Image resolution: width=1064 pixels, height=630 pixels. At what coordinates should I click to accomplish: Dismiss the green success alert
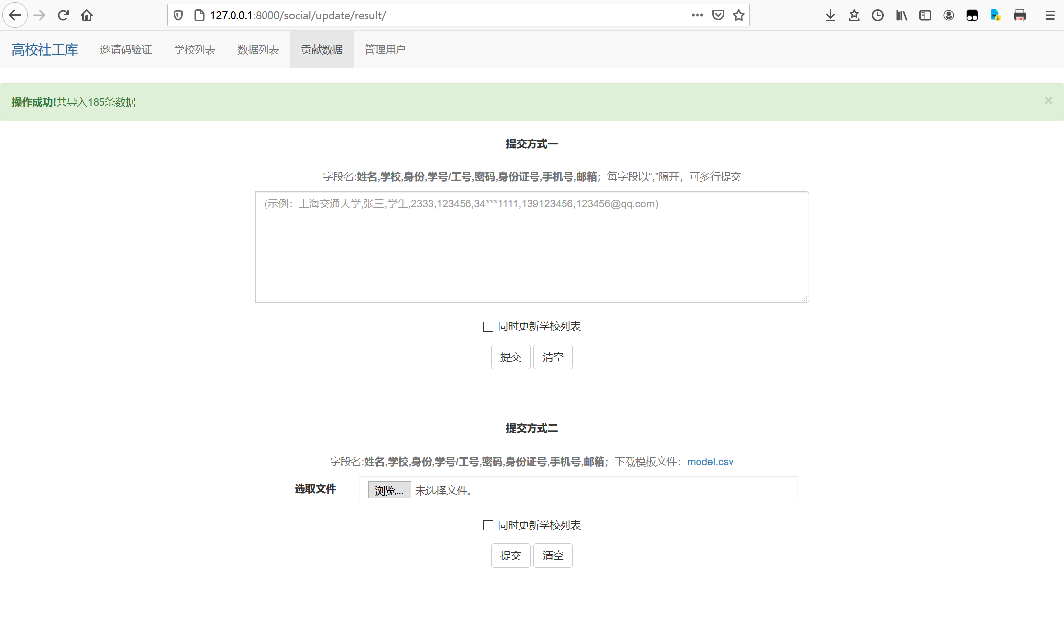(x=1048, y=100)
